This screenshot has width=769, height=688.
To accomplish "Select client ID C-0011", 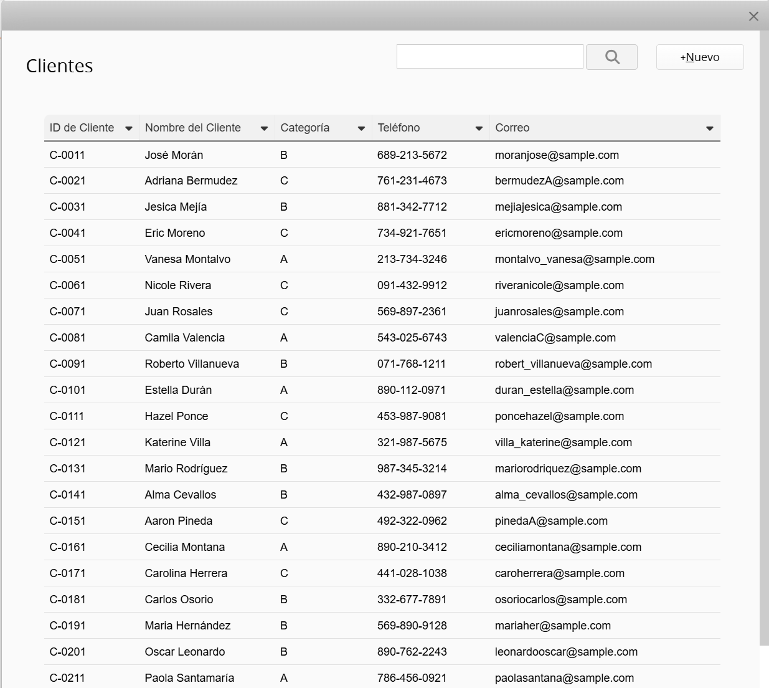I will 67,155.
